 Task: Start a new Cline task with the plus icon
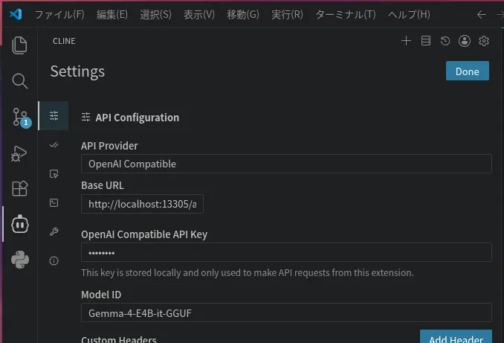[x=407, y=41]
